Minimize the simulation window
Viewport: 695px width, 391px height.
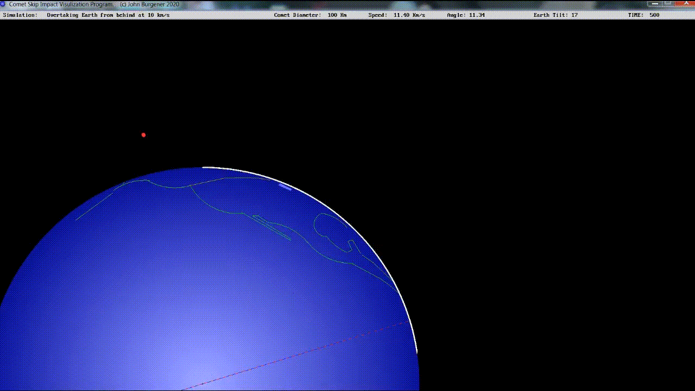[x=655, y=3]
